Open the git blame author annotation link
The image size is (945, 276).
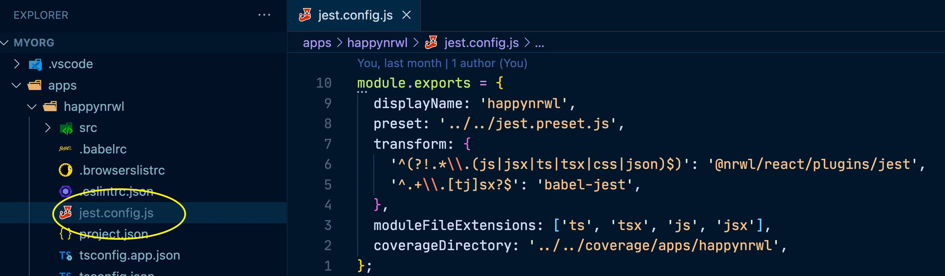click(x=442, y=63)
